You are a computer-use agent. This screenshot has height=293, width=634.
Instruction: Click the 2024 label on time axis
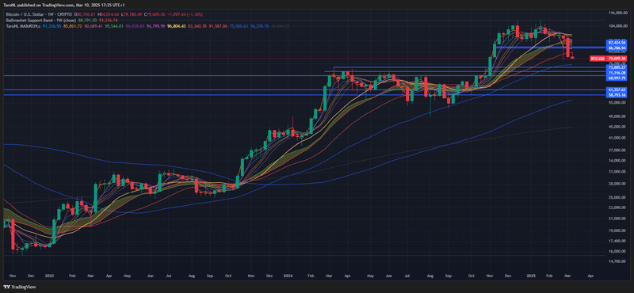(288, 276)
